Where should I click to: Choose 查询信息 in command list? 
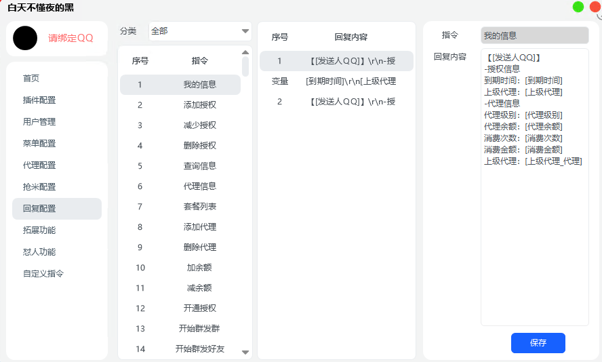click(180, 166)
